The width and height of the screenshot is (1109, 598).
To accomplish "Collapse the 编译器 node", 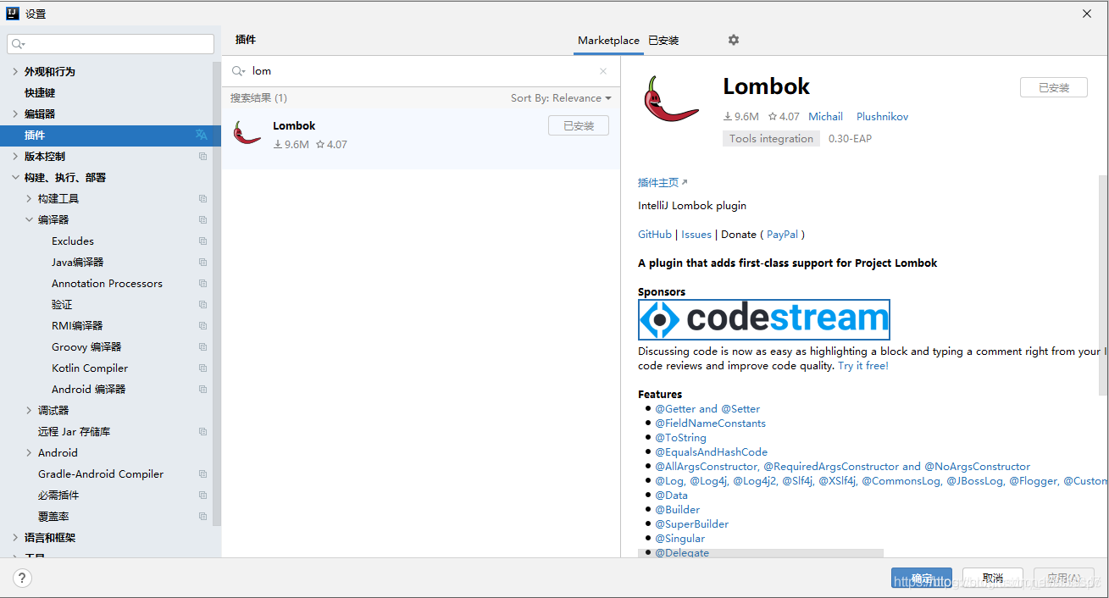I will [29, 219].
